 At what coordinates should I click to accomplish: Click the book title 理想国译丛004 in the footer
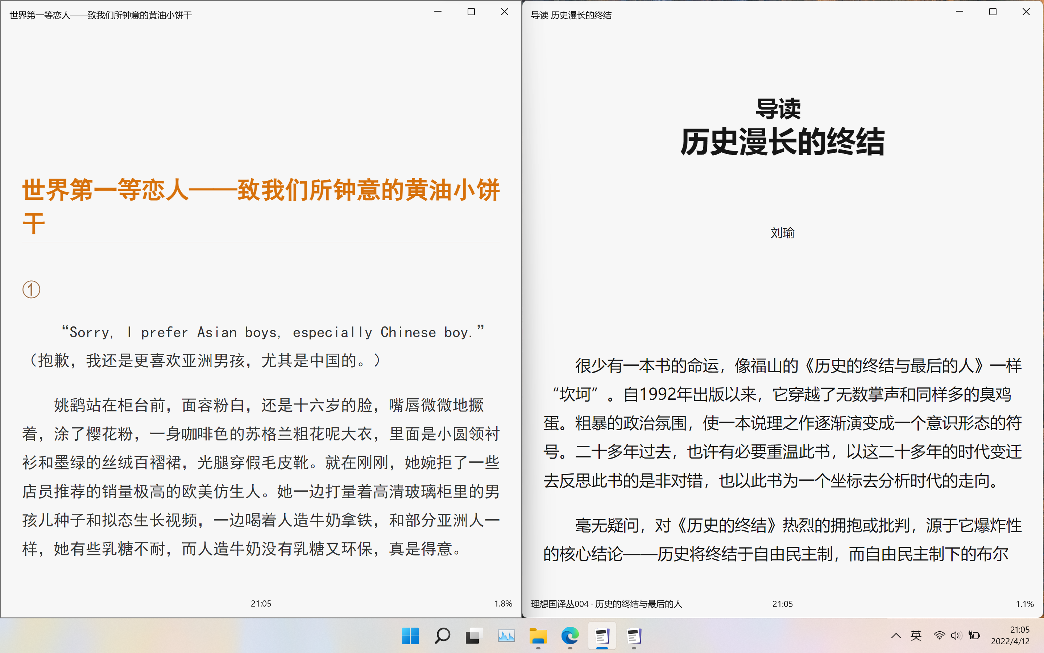606,604
